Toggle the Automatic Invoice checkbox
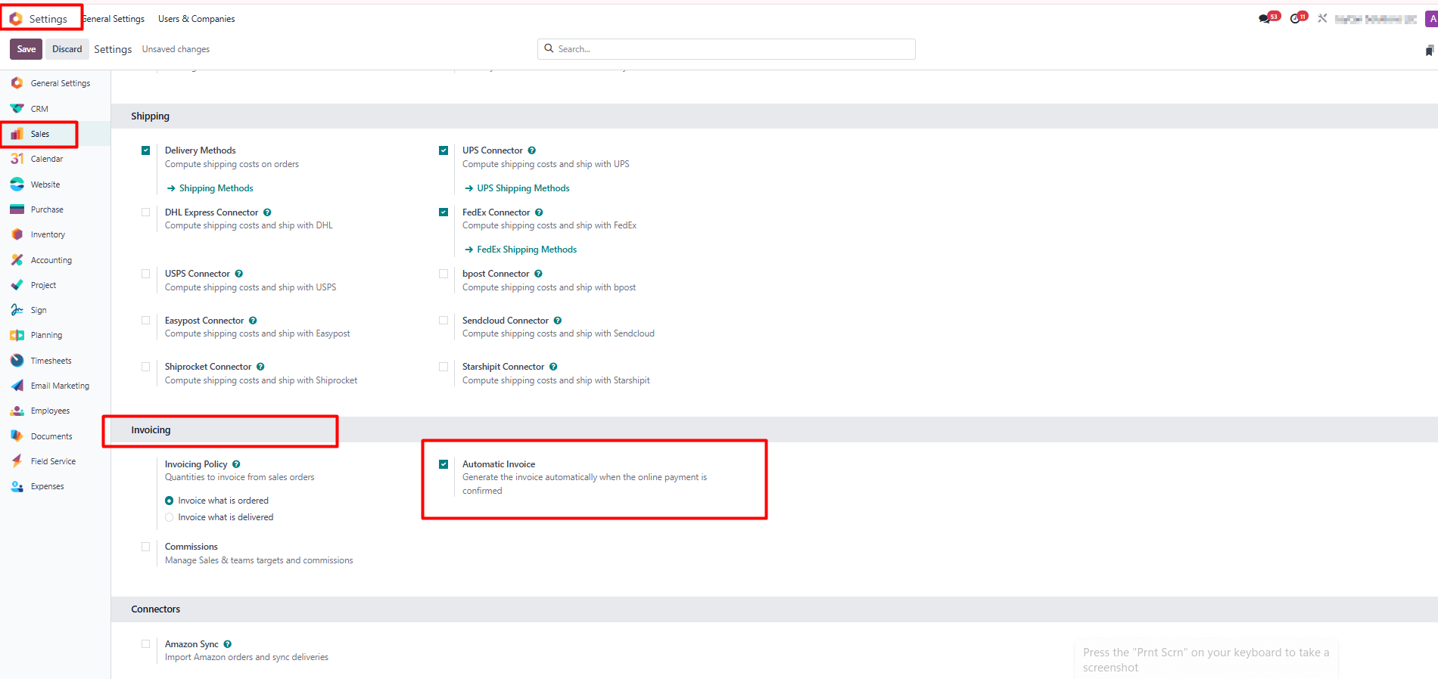The image size is (1438, 679). coord(444,464)
